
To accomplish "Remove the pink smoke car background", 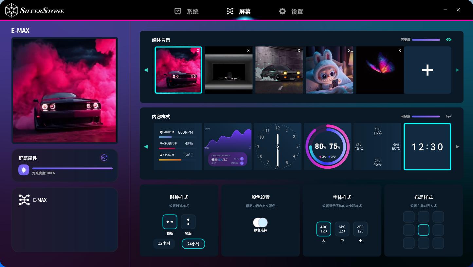I will coord(198,50).
